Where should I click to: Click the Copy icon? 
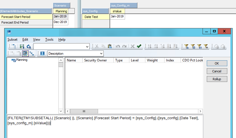(x=103, y=46)
